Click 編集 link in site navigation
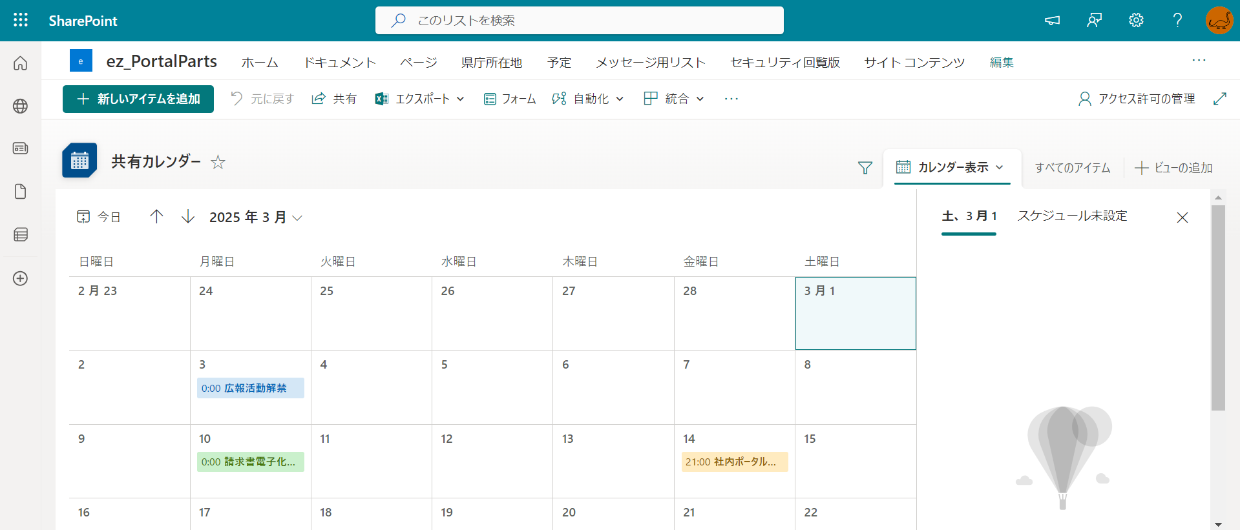The image size is (1240, 530). [1002, 63]
